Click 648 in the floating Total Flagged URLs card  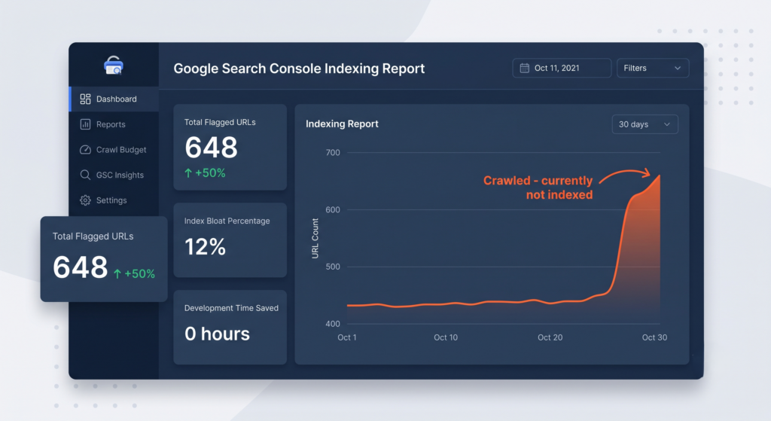(x=80, y=267)
